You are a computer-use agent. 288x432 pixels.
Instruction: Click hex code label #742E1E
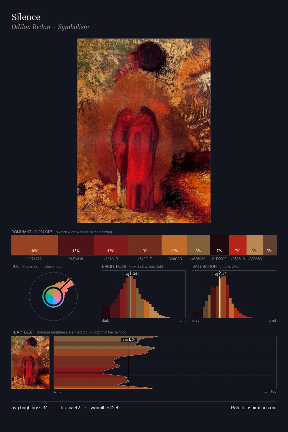click(145, 259)
